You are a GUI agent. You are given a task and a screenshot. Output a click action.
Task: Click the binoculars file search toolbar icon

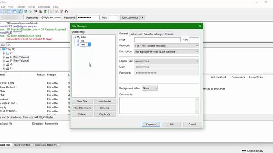pyautogui.click(x=67, y=11)
